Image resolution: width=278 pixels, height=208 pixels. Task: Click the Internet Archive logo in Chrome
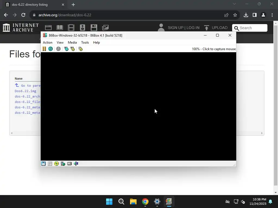21,28
